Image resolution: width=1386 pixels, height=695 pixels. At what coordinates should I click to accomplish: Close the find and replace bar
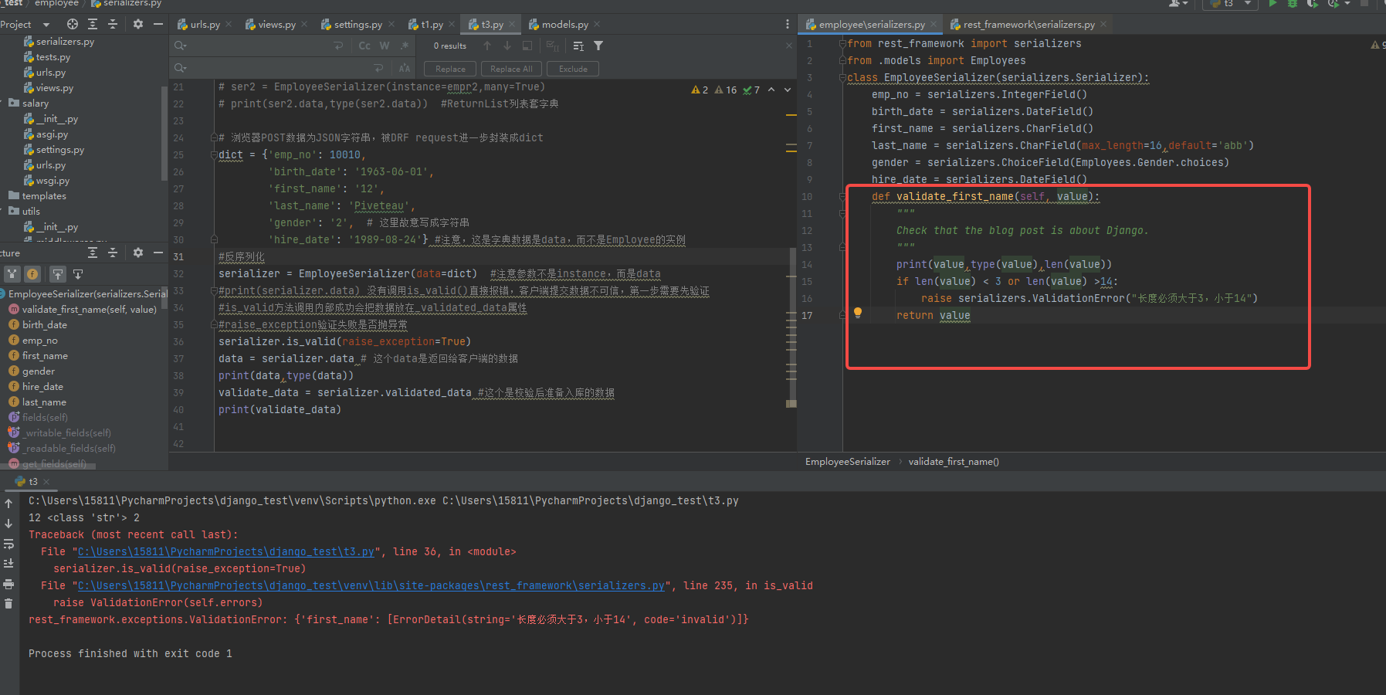tap(789, 46)
